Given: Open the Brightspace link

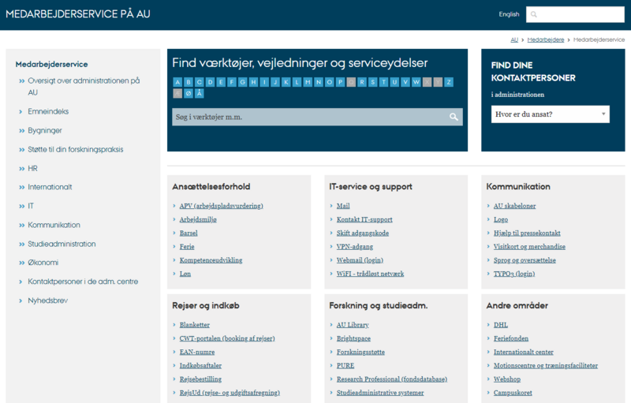Looking at the screenshot, I should (353, 338).
